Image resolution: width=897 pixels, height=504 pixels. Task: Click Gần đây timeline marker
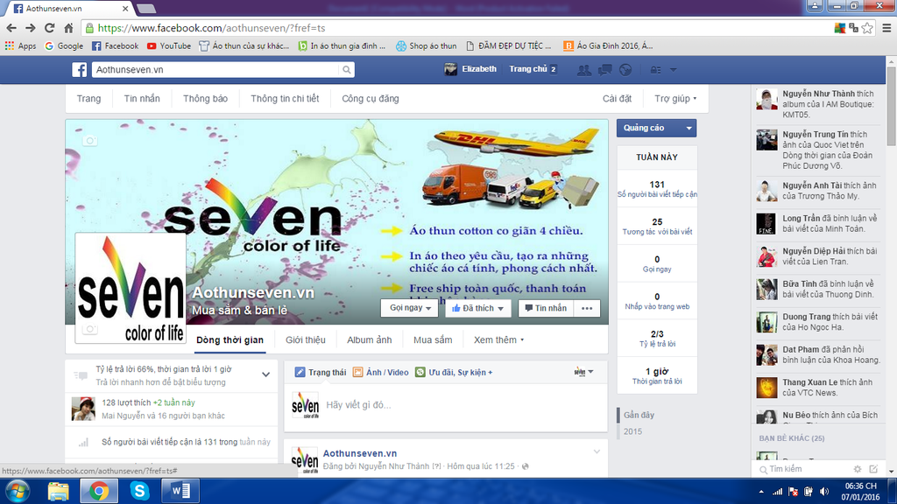[x=639, y=415]
